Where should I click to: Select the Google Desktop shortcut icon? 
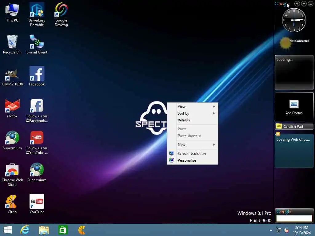61,15
